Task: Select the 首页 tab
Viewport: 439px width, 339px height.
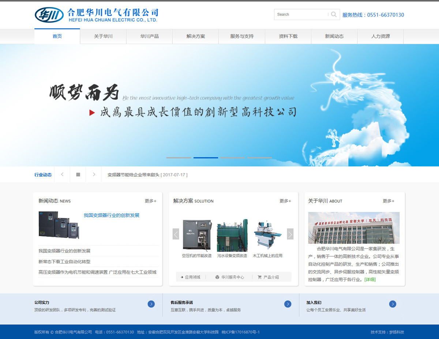Action: (x=57, y=36)
